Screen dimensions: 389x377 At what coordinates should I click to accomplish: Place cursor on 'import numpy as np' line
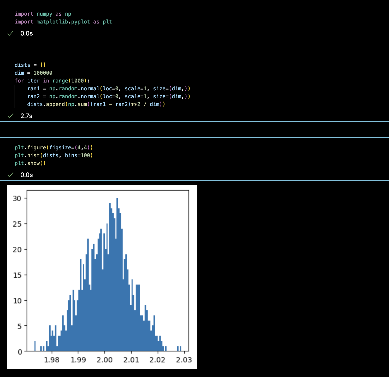43,14
